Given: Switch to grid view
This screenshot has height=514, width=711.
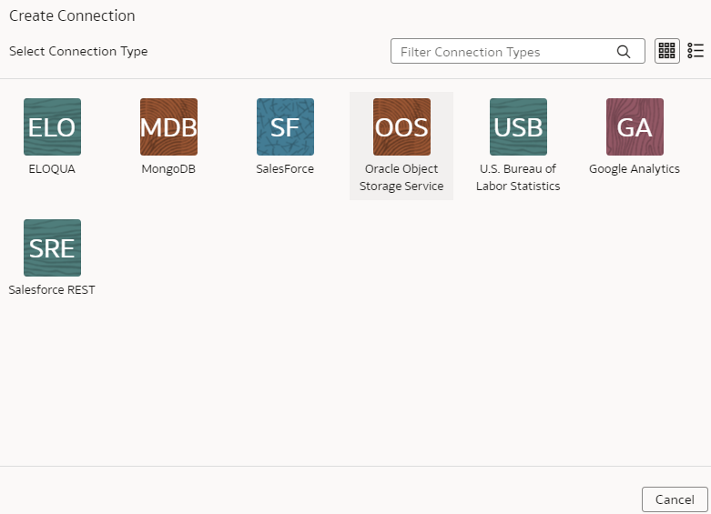Looking at the screenshot, I should [667, 51].
